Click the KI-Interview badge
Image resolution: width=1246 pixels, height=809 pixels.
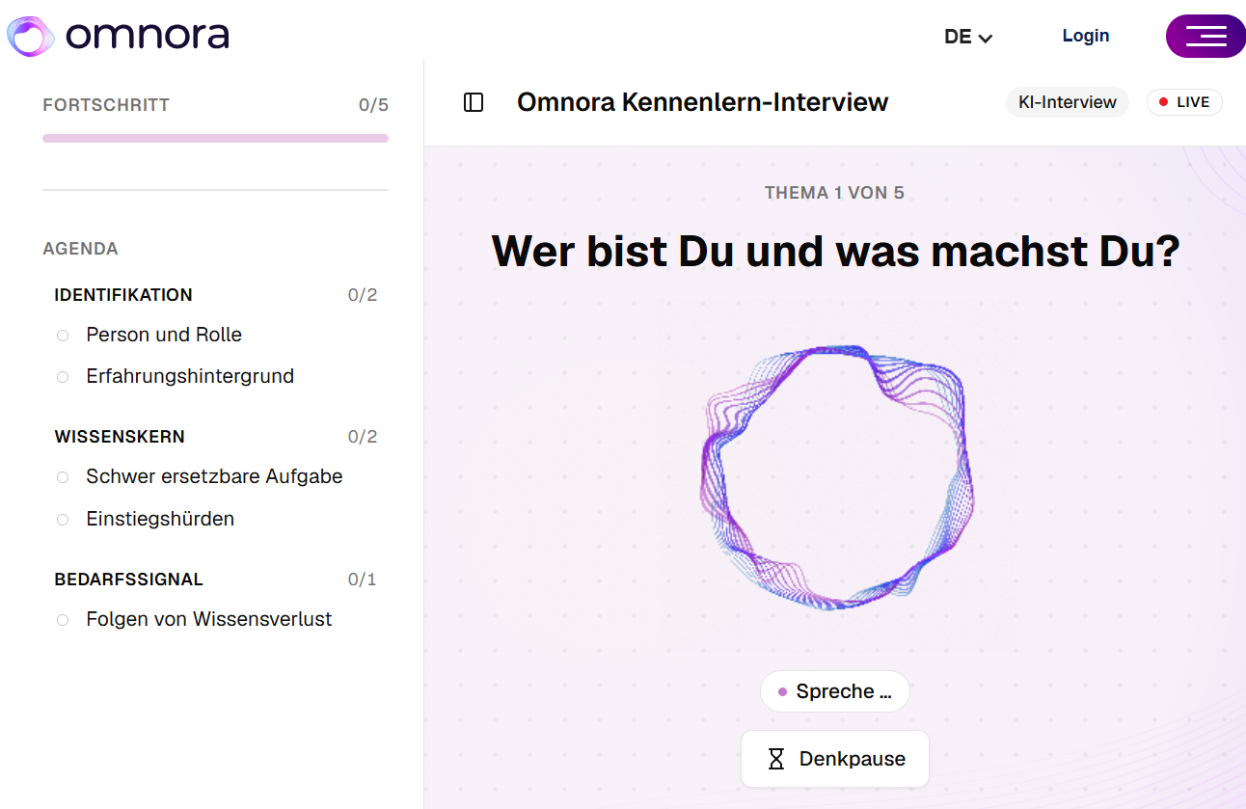point(1068,102)
